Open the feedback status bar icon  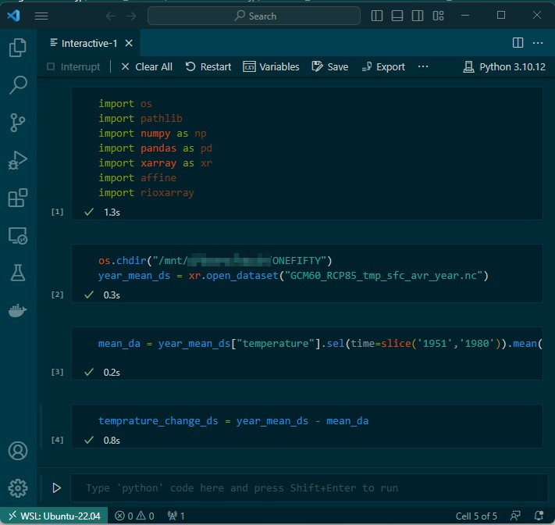point(515,516)
